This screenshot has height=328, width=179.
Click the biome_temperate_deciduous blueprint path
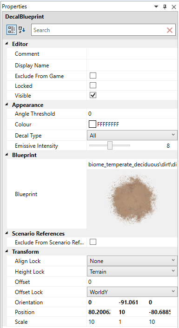[133, 164]
